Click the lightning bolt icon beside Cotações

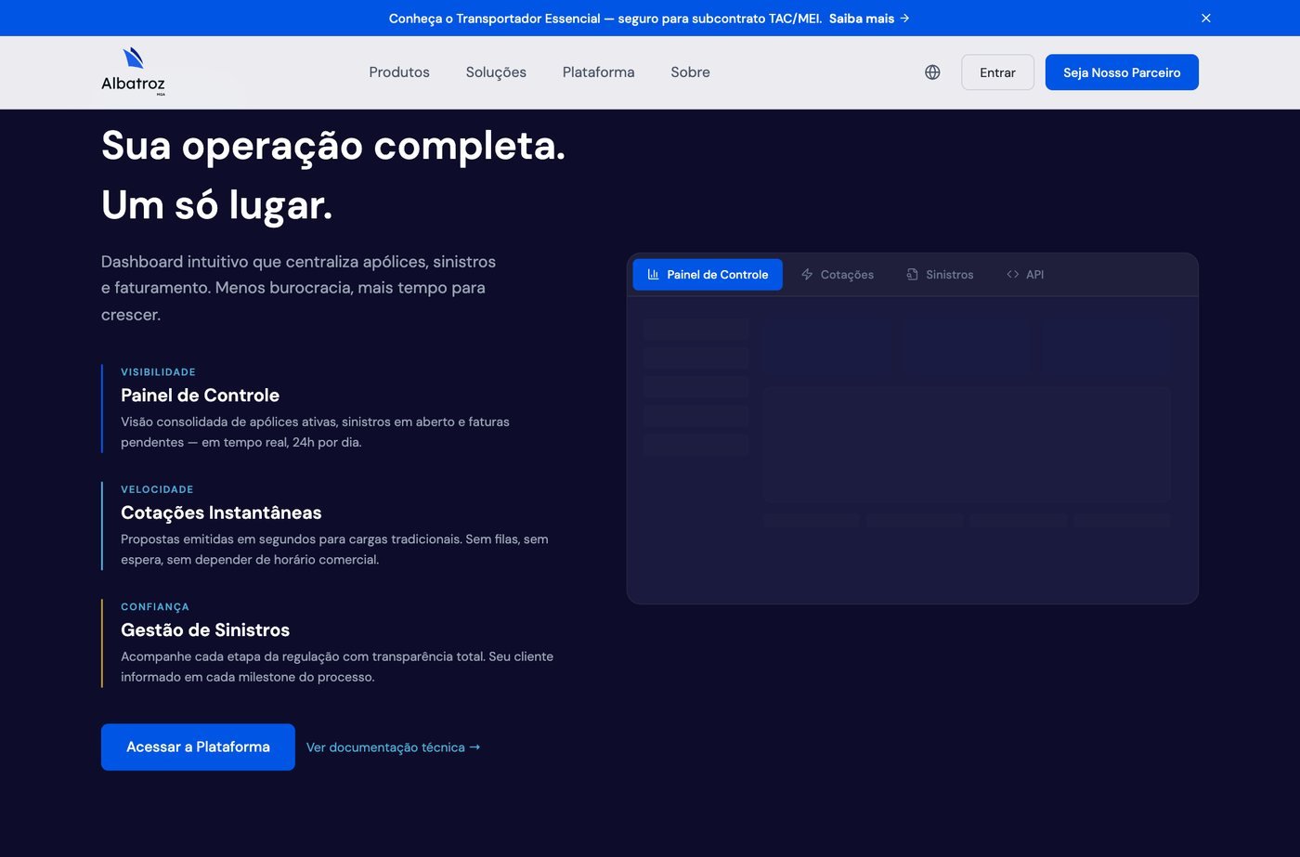pos(807,275)
